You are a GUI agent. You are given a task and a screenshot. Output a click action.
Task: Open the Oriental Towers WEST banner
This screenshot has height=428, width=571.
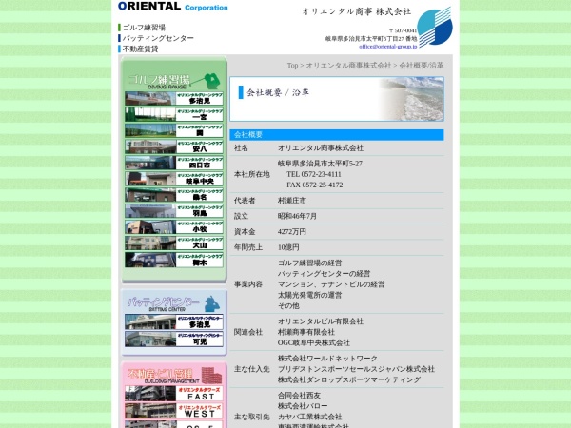174,411
